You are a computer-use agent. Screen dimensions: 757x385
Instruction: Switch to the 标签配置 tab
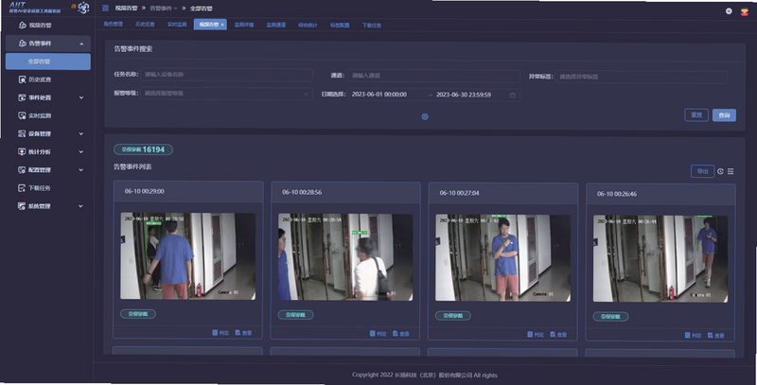point(340,26)
